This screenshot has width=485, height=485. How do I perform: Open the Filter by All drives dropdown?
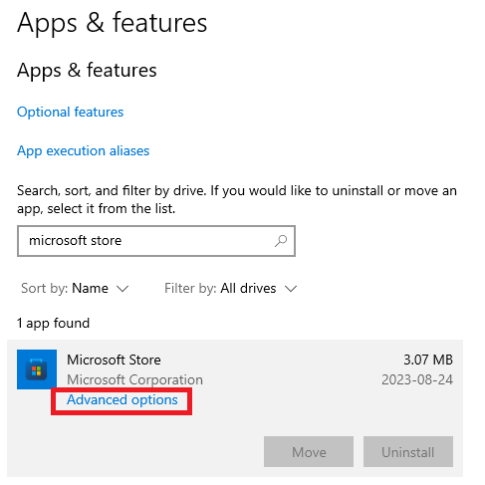[230, 288]
